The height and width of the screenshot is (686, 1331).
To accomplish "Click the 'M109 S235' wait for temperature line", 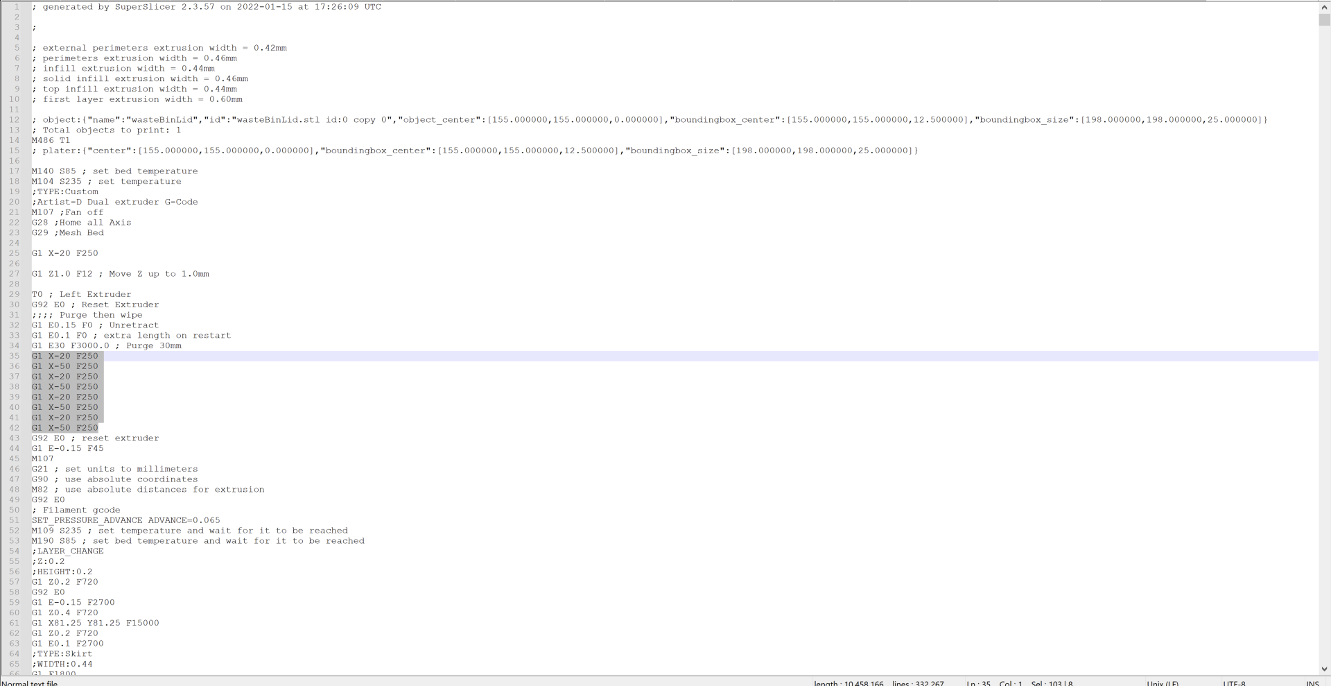I will point(189,531).
